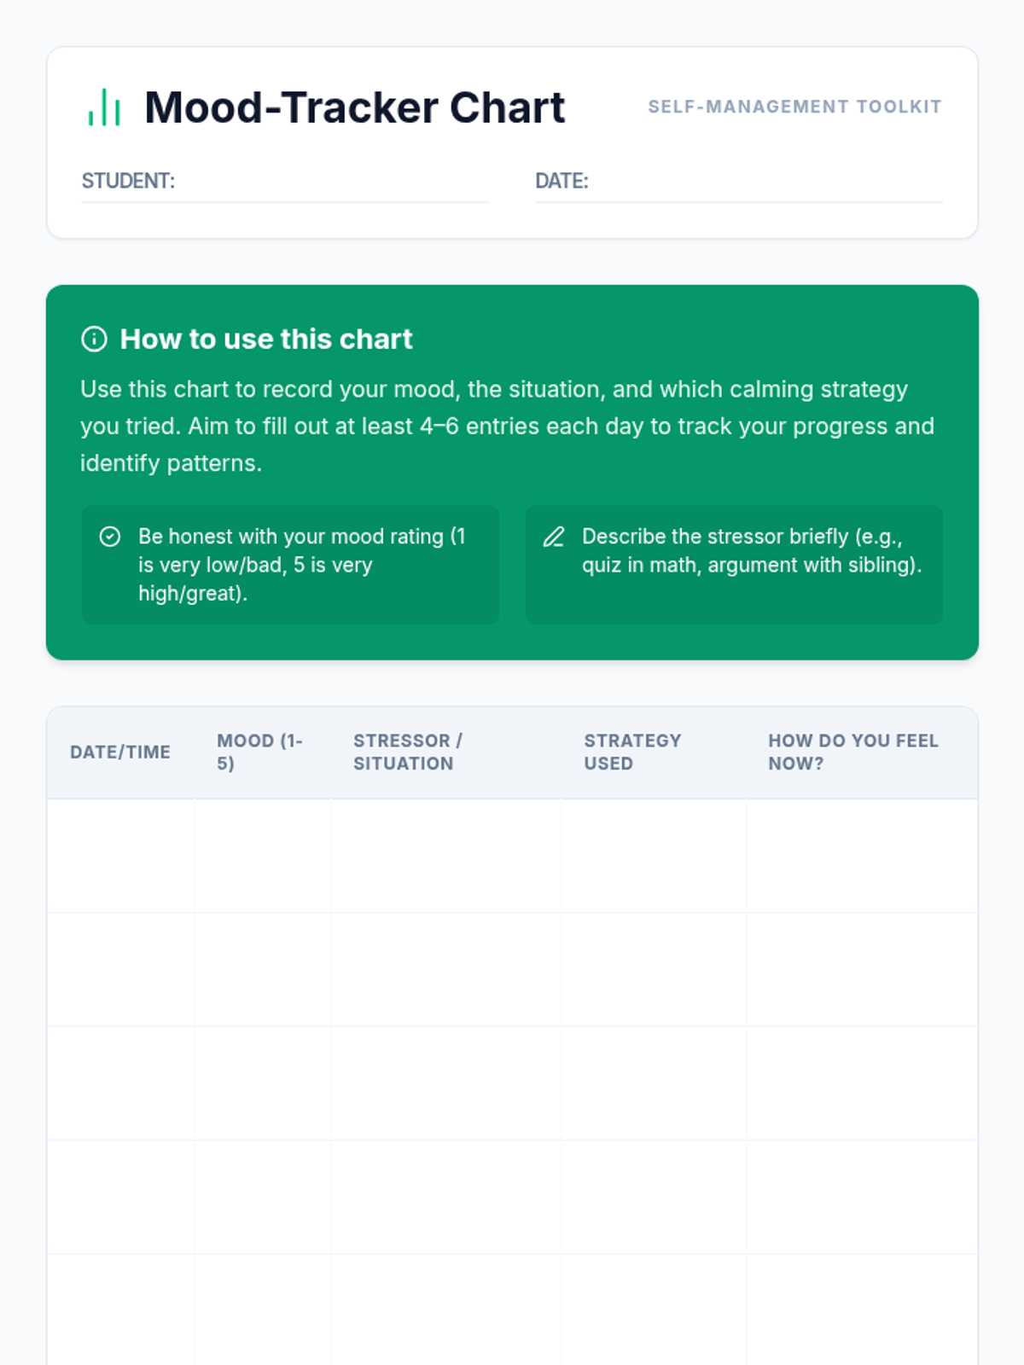
Task: Select the Mood (1-5) column header
Action: coord(260,752)
